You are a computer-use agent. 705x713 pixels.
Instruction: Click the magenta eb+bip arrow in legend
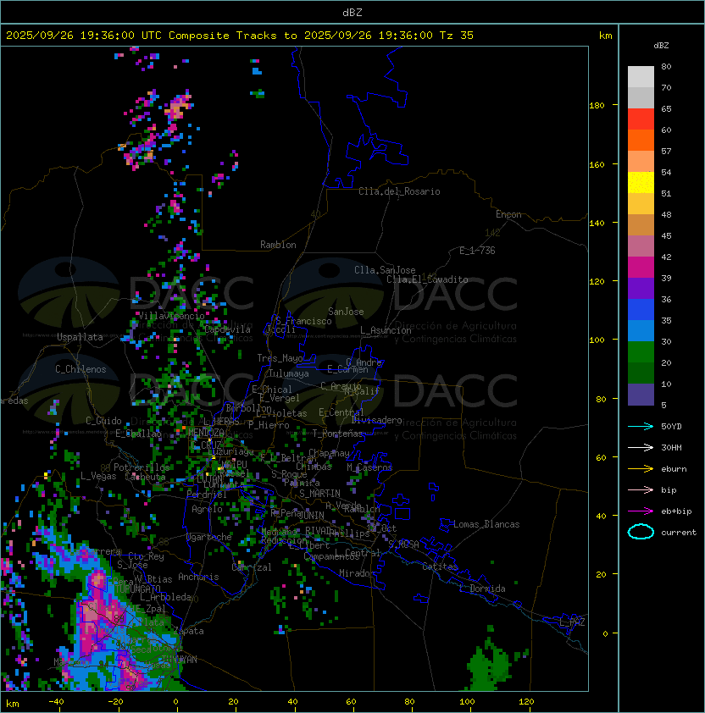641,511
